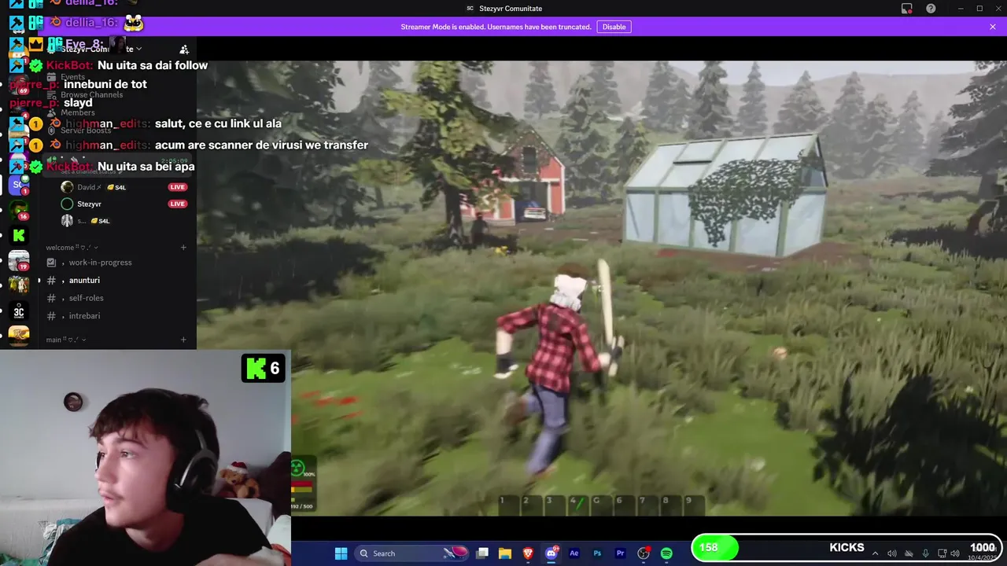
Task: Open Events in the sidebar
Action: [x=72, y=77]
